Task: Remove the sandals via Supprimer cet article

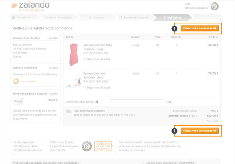Action: coord(99,87)
